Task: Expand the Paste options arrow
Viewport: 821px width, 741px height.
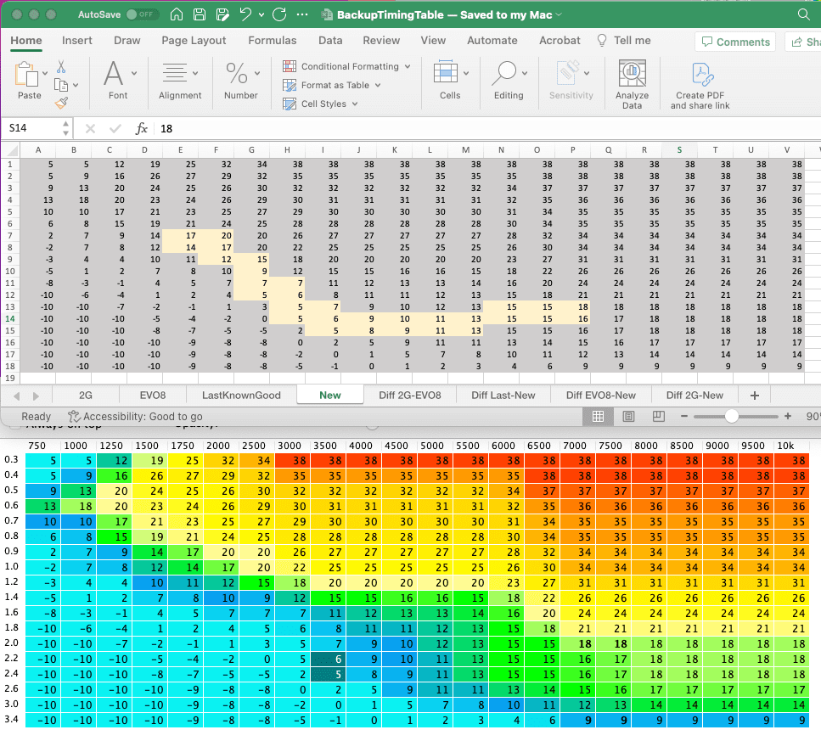Action: [46, 73]
